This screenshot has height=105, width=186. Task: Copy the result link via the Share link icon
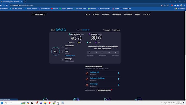pos(57,30)
